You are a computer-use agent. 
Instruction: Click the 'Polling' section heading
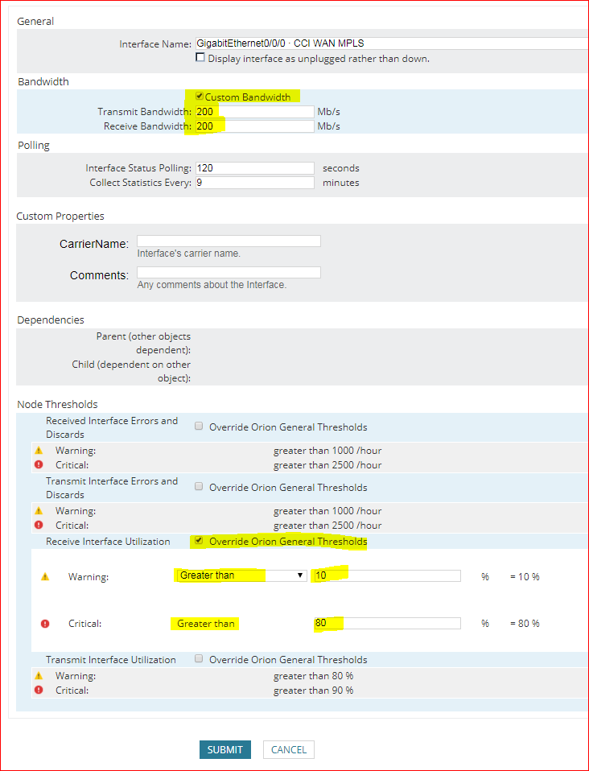(x=34, y=146)
